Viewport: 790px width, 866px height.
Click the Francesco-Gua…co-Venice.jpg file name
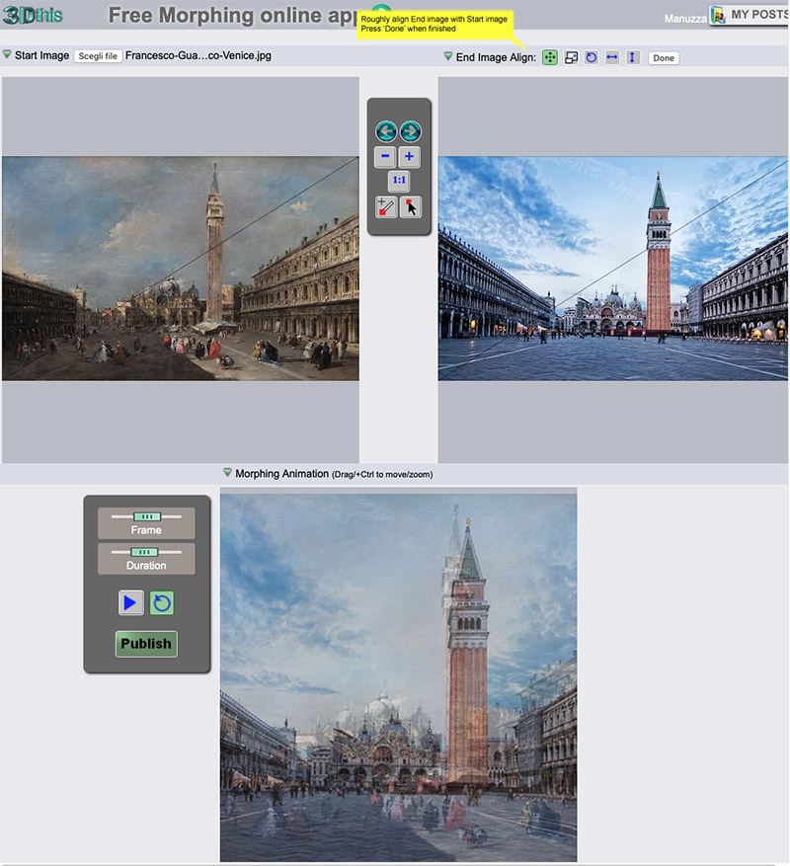pos(197,55)
